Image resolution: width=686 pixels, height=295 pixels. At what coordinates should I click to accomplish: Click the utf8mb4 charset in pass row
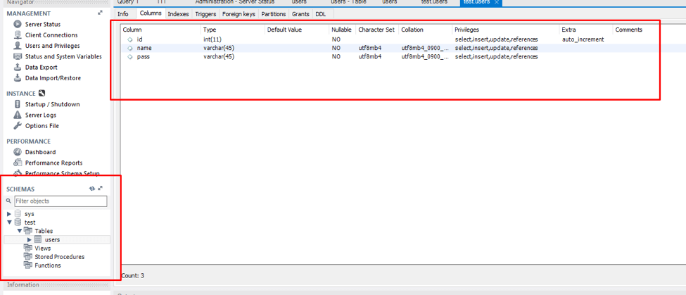click(x=369, y=57)
